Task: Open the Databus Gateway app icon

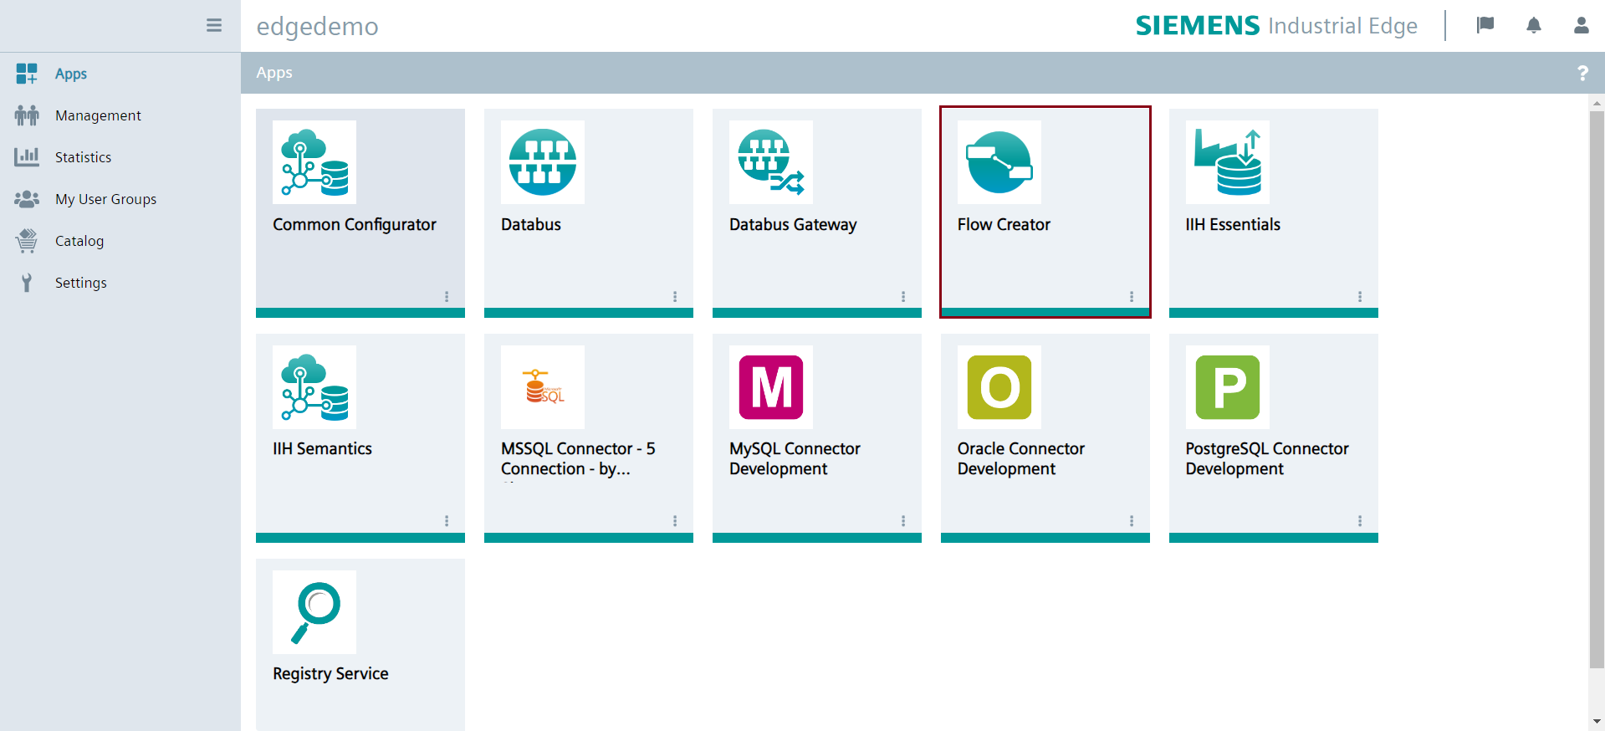Action: (x=770, y=162)
